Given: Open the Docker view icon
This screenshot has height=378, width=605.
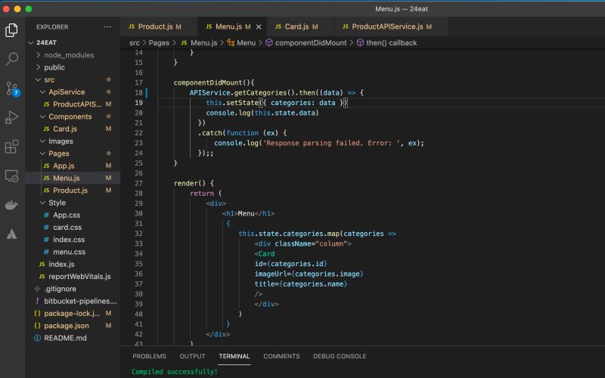Looking at the screenshot, I should (11, 205).
